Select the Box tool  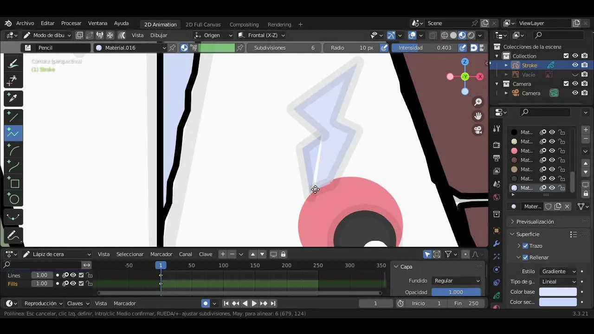click(x=13, y=183)
